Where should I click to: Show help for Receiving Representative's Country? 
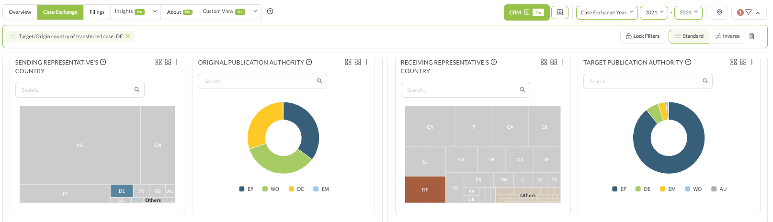click(x=494, y=62)
